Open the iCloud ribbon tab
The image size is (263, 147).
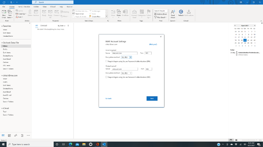point(53,7)
